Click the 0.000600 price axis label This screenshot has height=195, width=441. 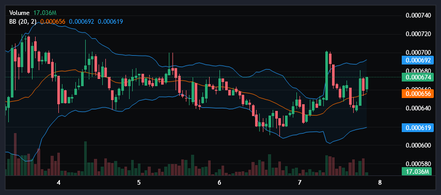point(418,145)
